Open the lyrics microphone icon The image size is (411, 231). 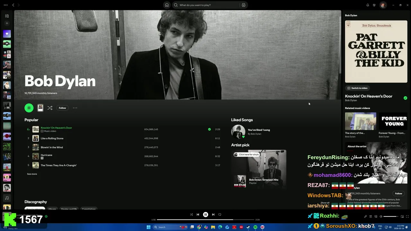coord(365,217)
